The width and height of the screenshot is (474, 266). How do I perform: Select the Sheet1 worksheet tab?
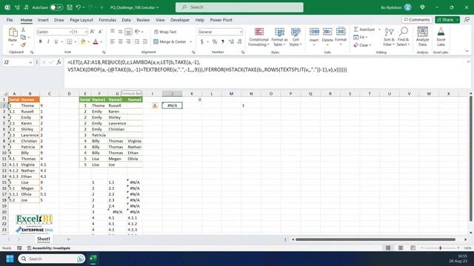pyautogui.click(x=44, y=239)
